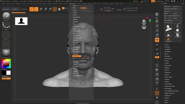Click the Save As button
Viewport: 185px width, 104px height.
[177, 6]
